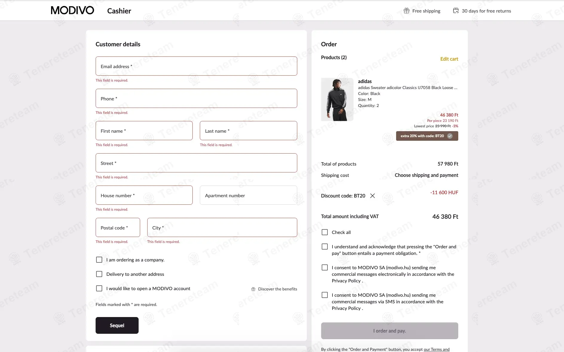Tick the Check all checkbox
This screenshot has width=564, height=352.
325,232
